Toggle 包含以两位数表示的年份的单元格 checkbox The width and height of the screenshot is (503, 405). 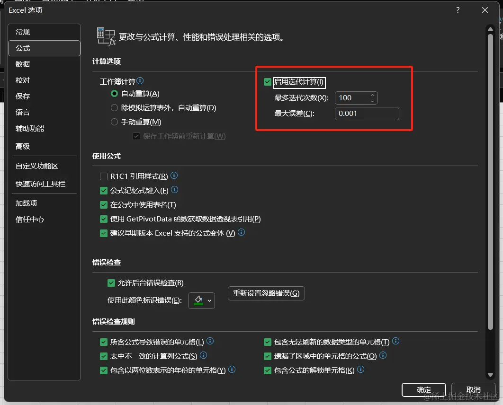click(x=104, y=370)
